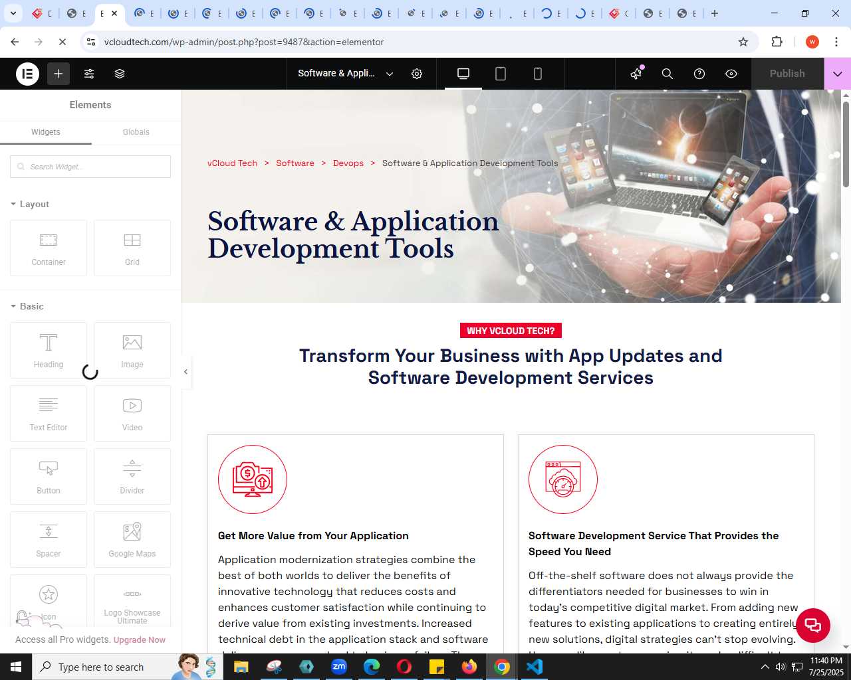Open the Help question mark icon
This screenshot has height=680, width=851.
[x=699, y=74]
